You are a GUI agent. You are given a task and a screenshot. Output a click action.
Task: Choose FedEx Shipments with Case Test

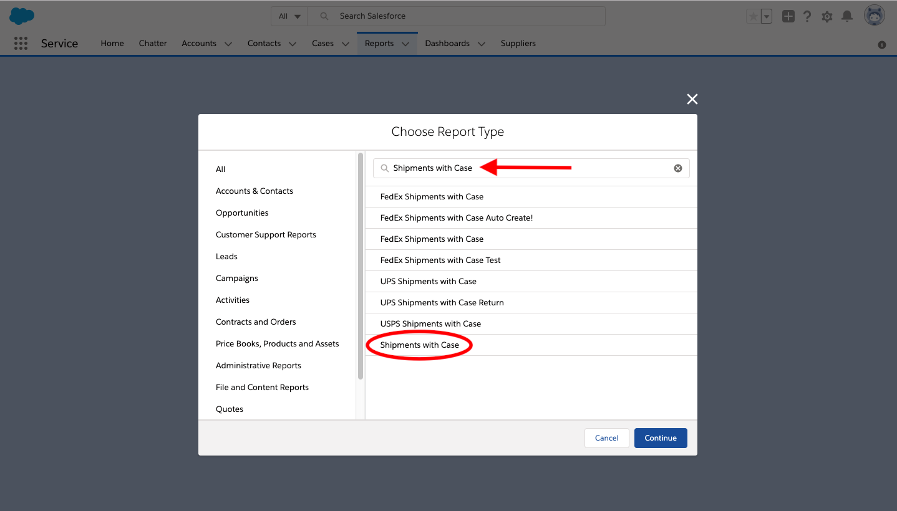[x=531, y=260]
